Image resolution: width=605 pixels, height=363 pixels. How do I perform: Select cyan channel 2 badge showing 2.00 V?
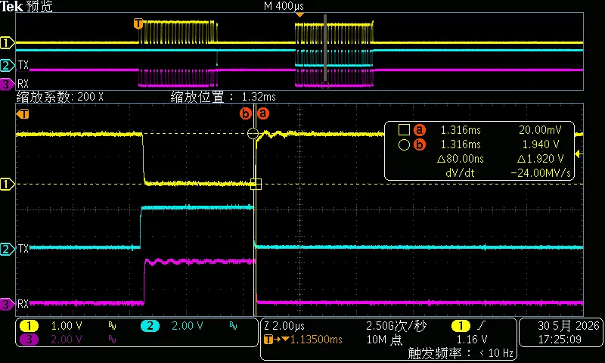[150, 326]
